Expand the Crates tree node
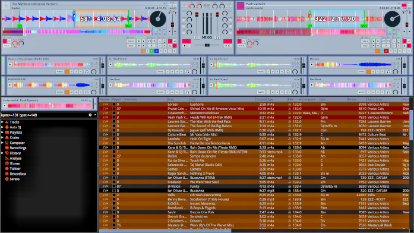The width and height of the screenshot is (414, 233). (x=2, y=138)
